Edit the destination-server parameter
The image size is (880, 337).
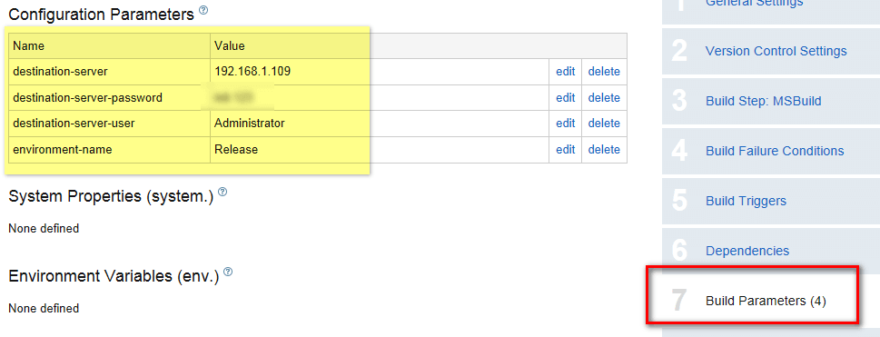[x=566, y=72]
